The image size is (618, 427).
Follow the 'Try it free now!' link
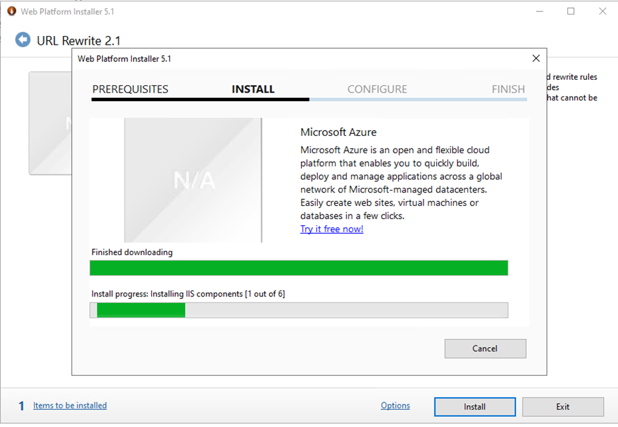coord(332,229)
